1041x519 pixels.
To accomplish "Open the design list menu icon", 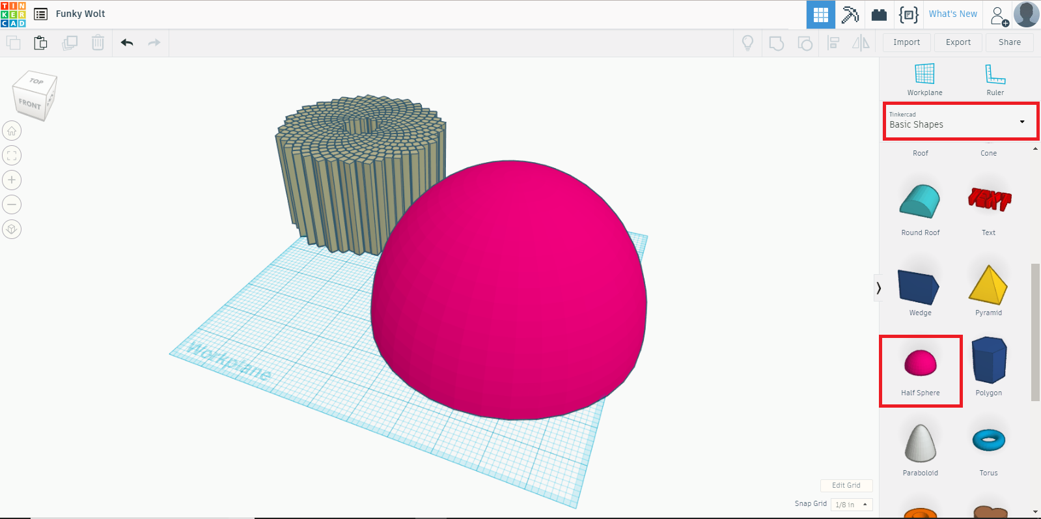I will [x=40, y=14].
